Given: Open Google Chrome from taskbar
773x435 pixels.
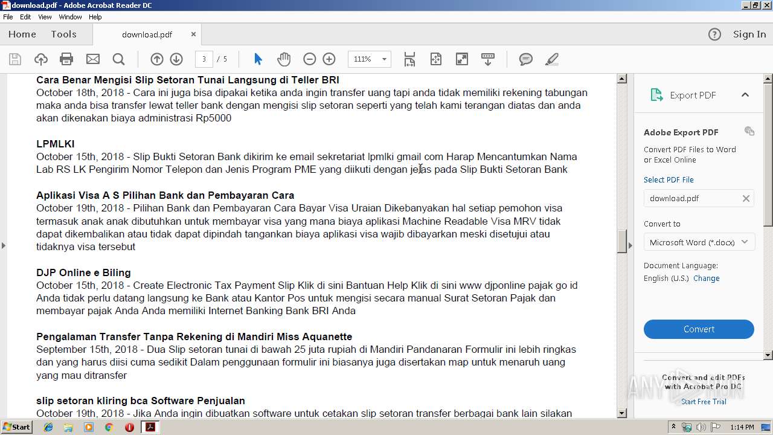Looking at the screenshot, I should (x=109, y=427).
